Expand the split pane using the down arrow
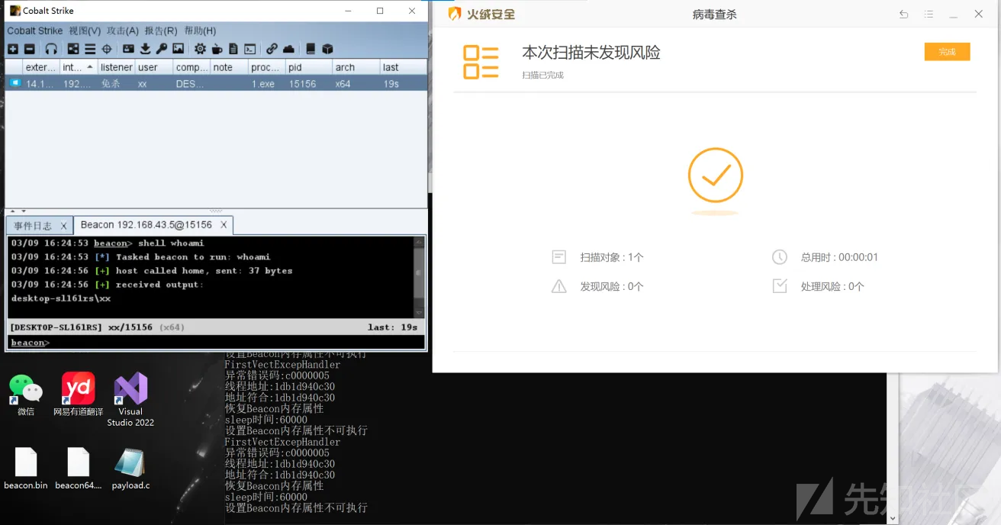Viewport: 1001px width, 525px height. tap(23, 211)
